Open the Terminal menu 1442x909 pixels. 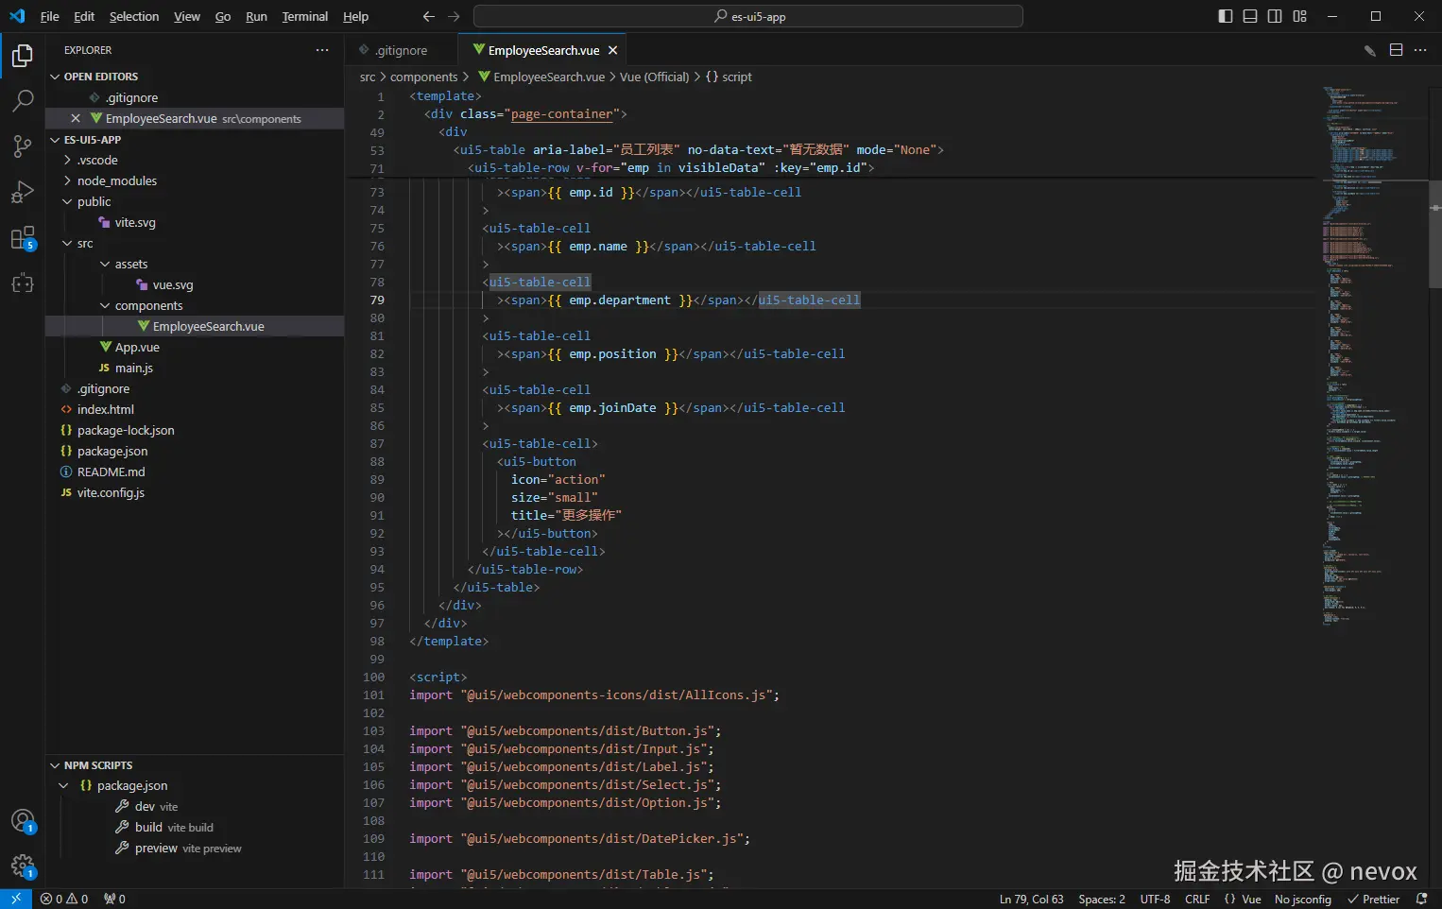coord(304,16)
